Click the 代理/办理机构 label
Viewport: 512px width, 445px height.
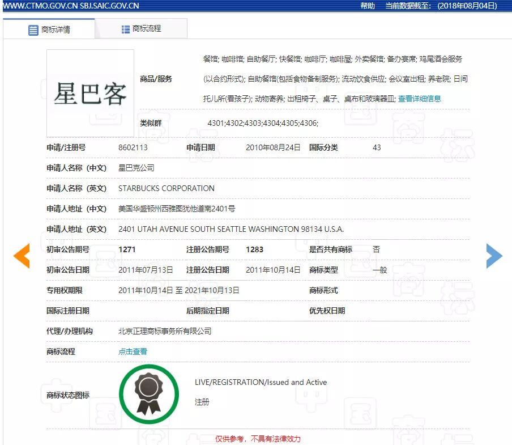(x=70, y=331)
